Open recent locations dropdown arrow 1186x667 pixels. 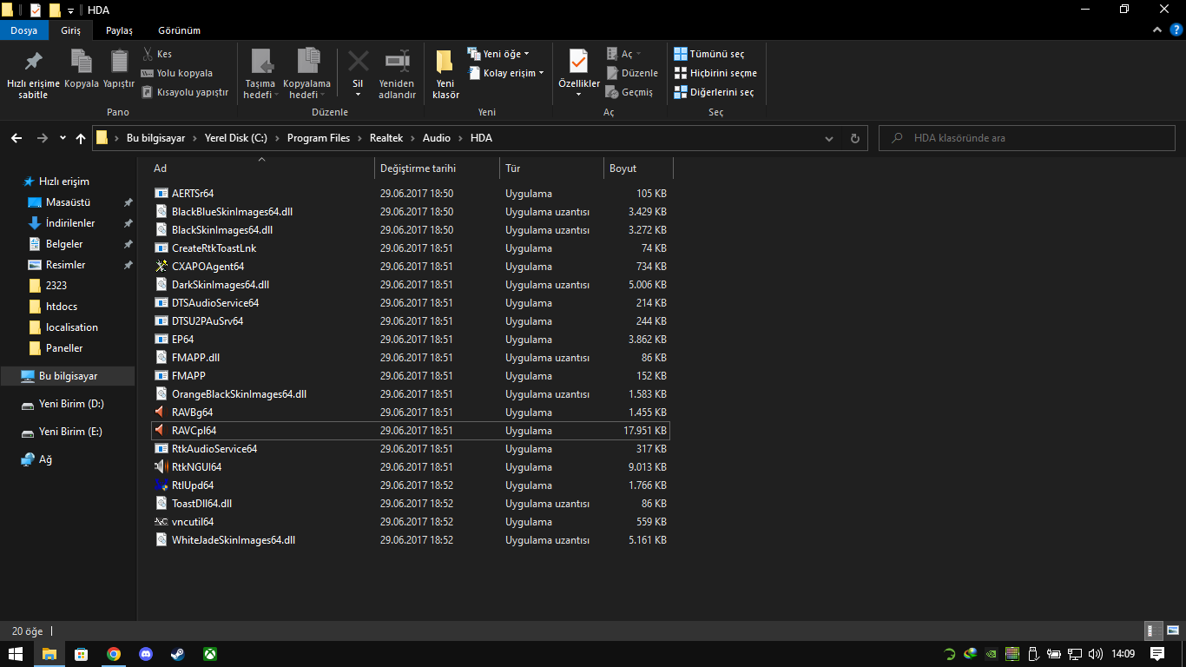[x=63, y=138]
